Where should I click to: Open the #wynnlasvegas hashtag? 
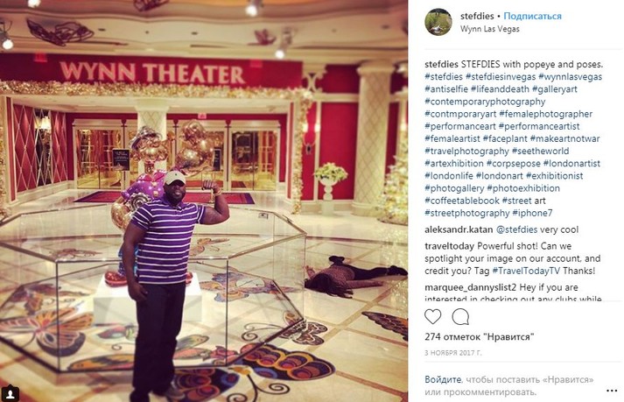tap(571, 76)
